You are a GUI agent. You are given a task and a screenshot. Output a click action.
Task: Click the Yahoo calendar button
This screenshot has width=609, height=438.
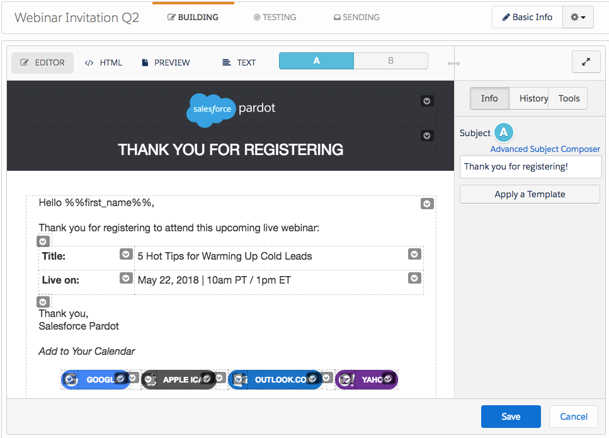click(x=367, y=379)
